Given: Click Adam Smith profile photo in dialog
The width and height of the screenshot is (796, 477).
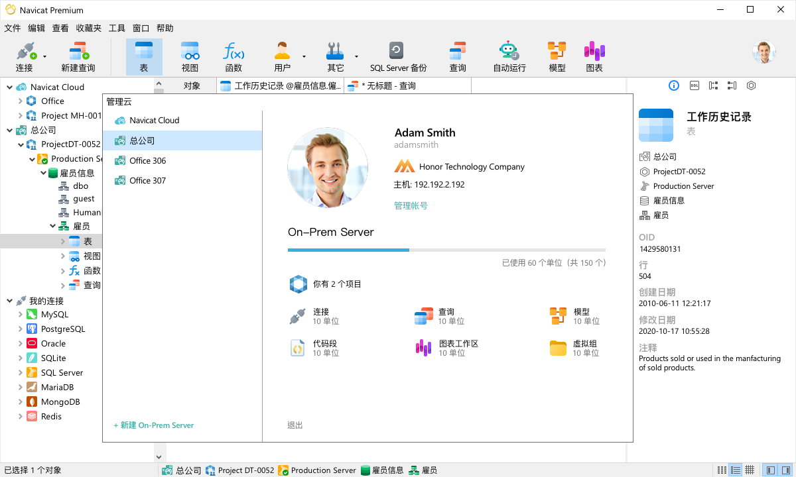Looking at the screenshot, I should pos(328,168).
